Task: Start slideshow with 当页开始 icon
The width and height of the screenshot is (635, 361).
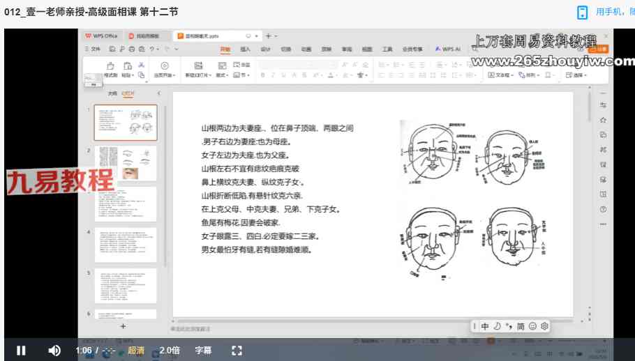Action: [164, 66]
